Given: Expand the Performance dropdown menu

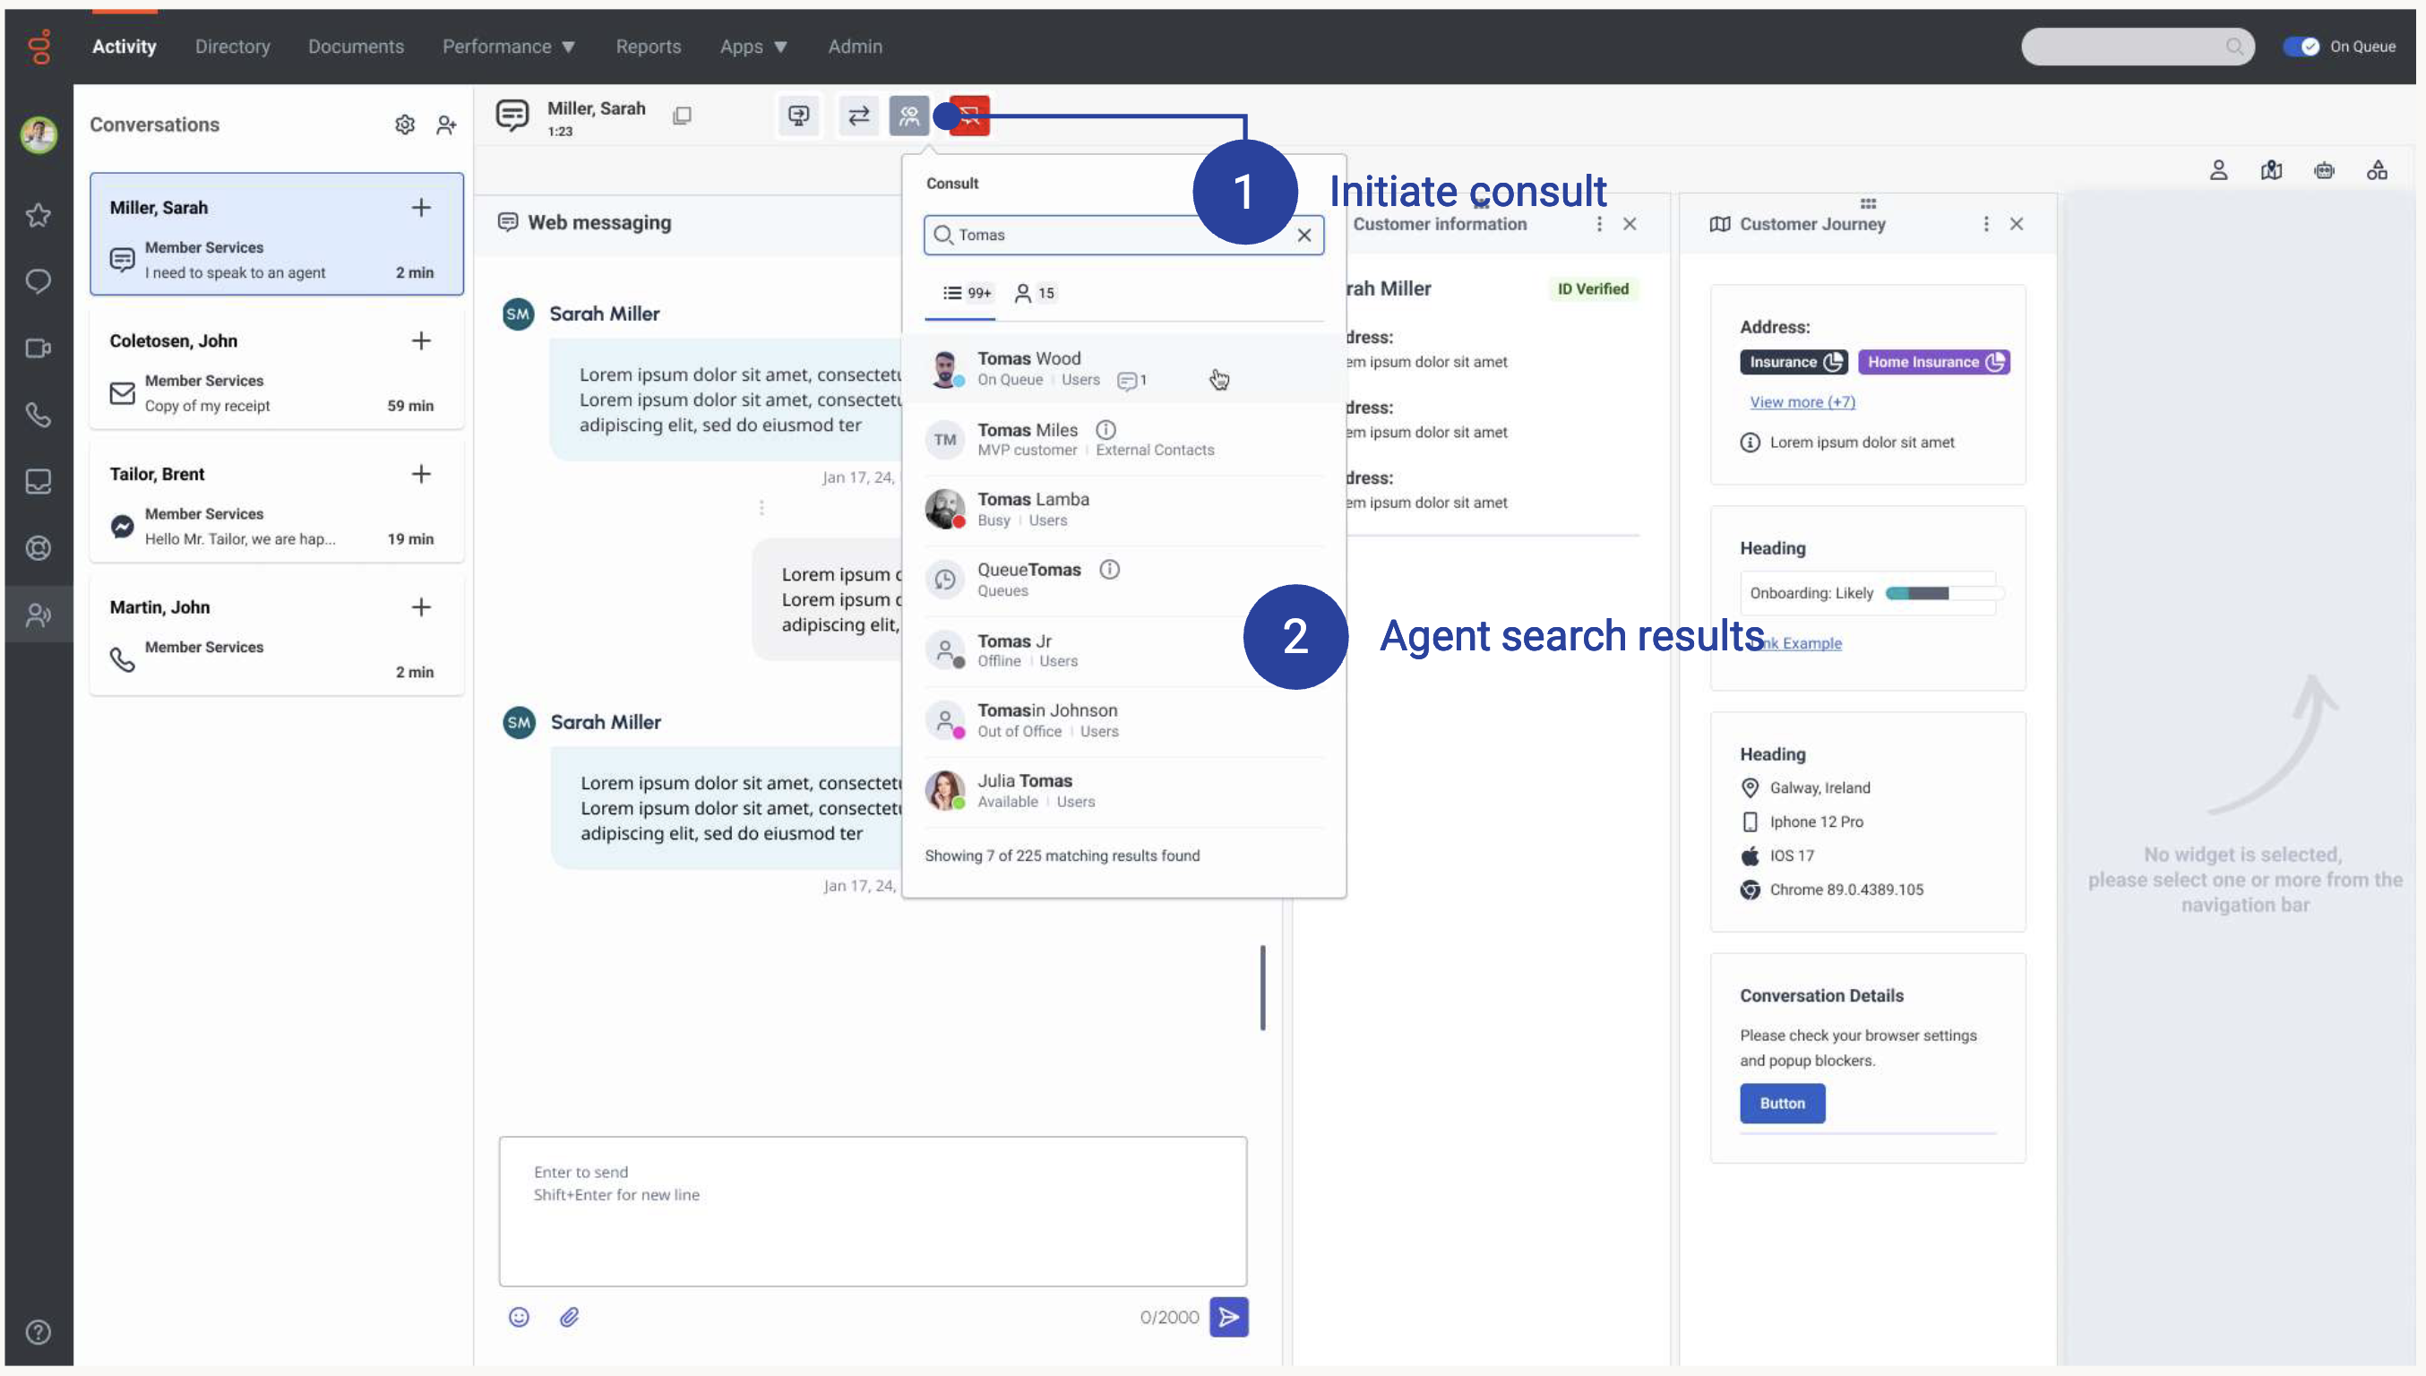Looking at the screenshot, I should click(x=509, y=47).
